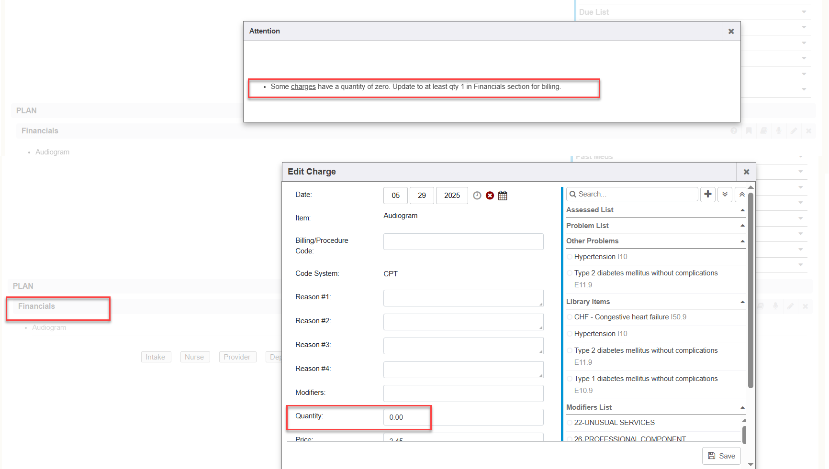Image resolution: width=829 pixels, height=469 pixels.
Task: Choose the 22-UNUSUAL SERVICES modifier
Action: pos(570,423)
